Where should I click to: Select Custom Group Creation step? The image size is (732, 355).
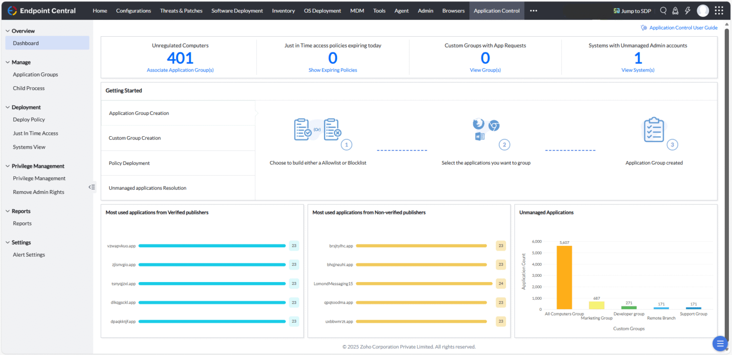178,138
